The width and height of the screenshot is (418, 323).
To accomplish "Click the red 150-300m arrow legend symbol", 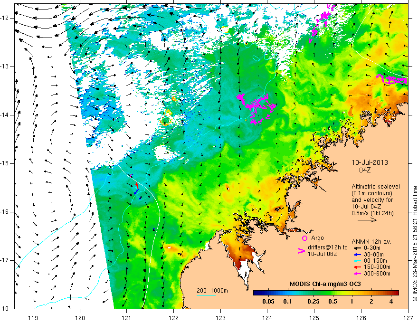I will coord(357,267).
